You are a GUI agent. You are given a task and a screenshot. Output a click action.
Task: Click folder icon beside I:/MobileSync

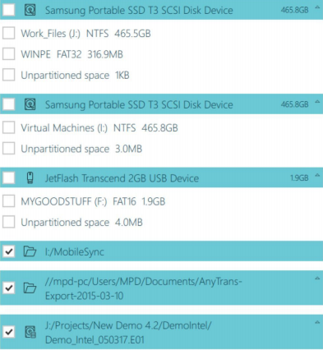pos(30,251)
